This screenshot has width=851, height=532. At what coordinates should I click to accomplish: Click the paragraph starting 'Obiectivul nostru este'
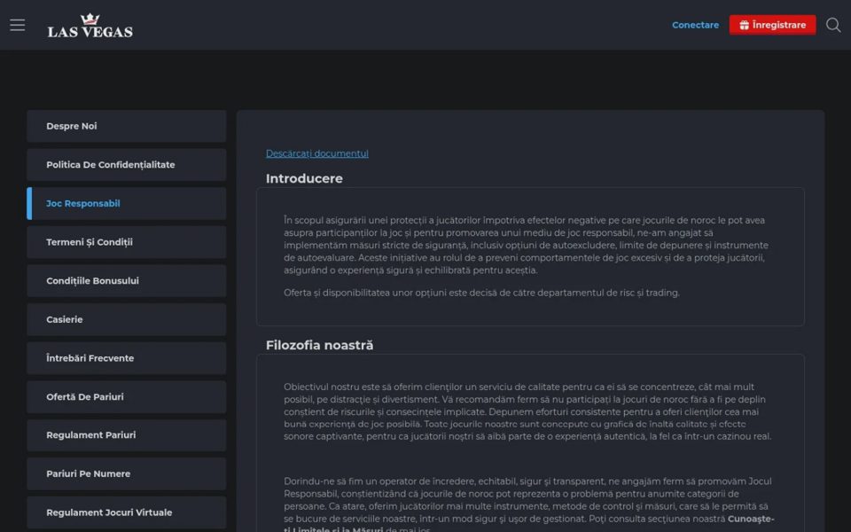pos(527,411)
